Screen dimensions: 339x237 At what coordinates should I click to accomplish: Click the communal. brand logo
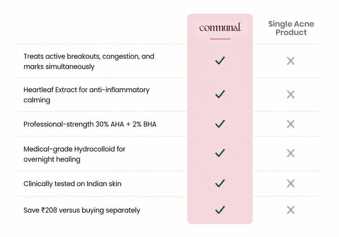click(x=220, y=28)
